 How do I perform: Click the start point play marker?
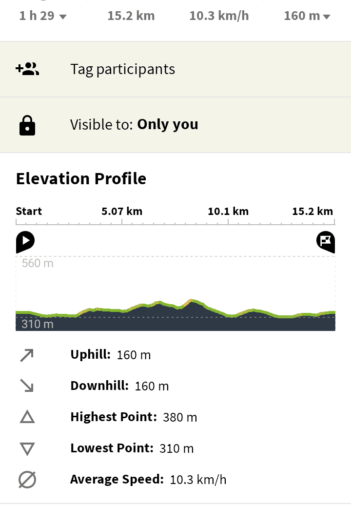(25, 241)
